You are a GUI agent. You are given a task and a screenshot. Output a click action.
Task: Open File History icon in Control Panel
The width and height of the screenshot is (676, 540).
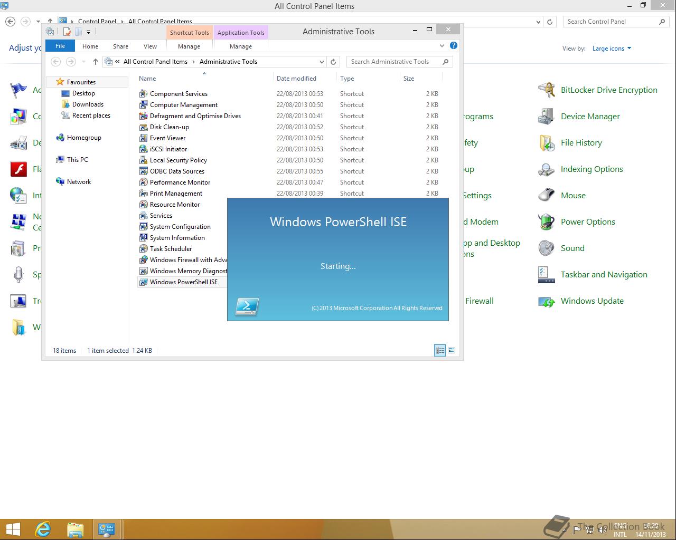click(x=546, y=143)
